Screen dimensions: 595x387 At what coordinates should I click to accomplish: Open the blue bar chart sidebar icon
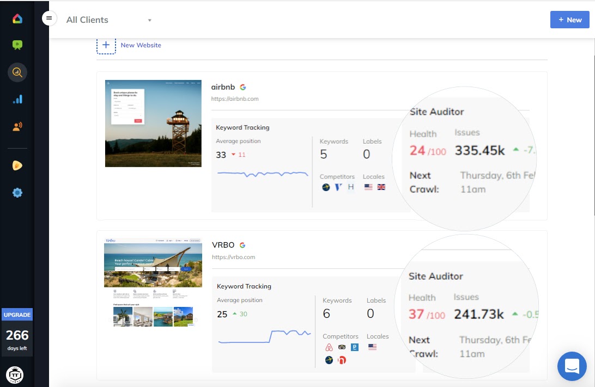(x=17, y=99)
